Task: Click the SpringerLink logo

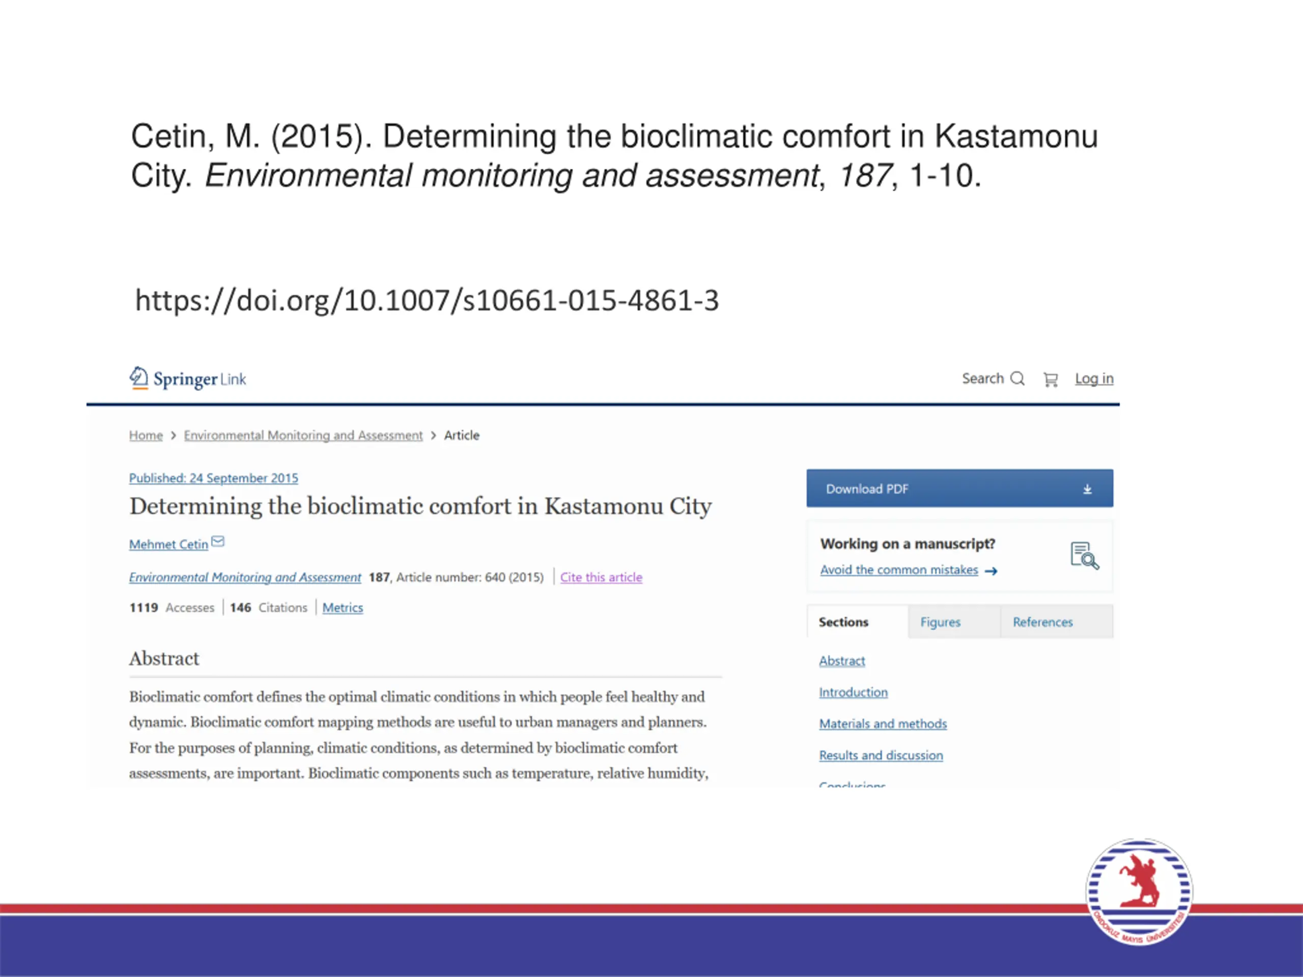Action: 188,379
